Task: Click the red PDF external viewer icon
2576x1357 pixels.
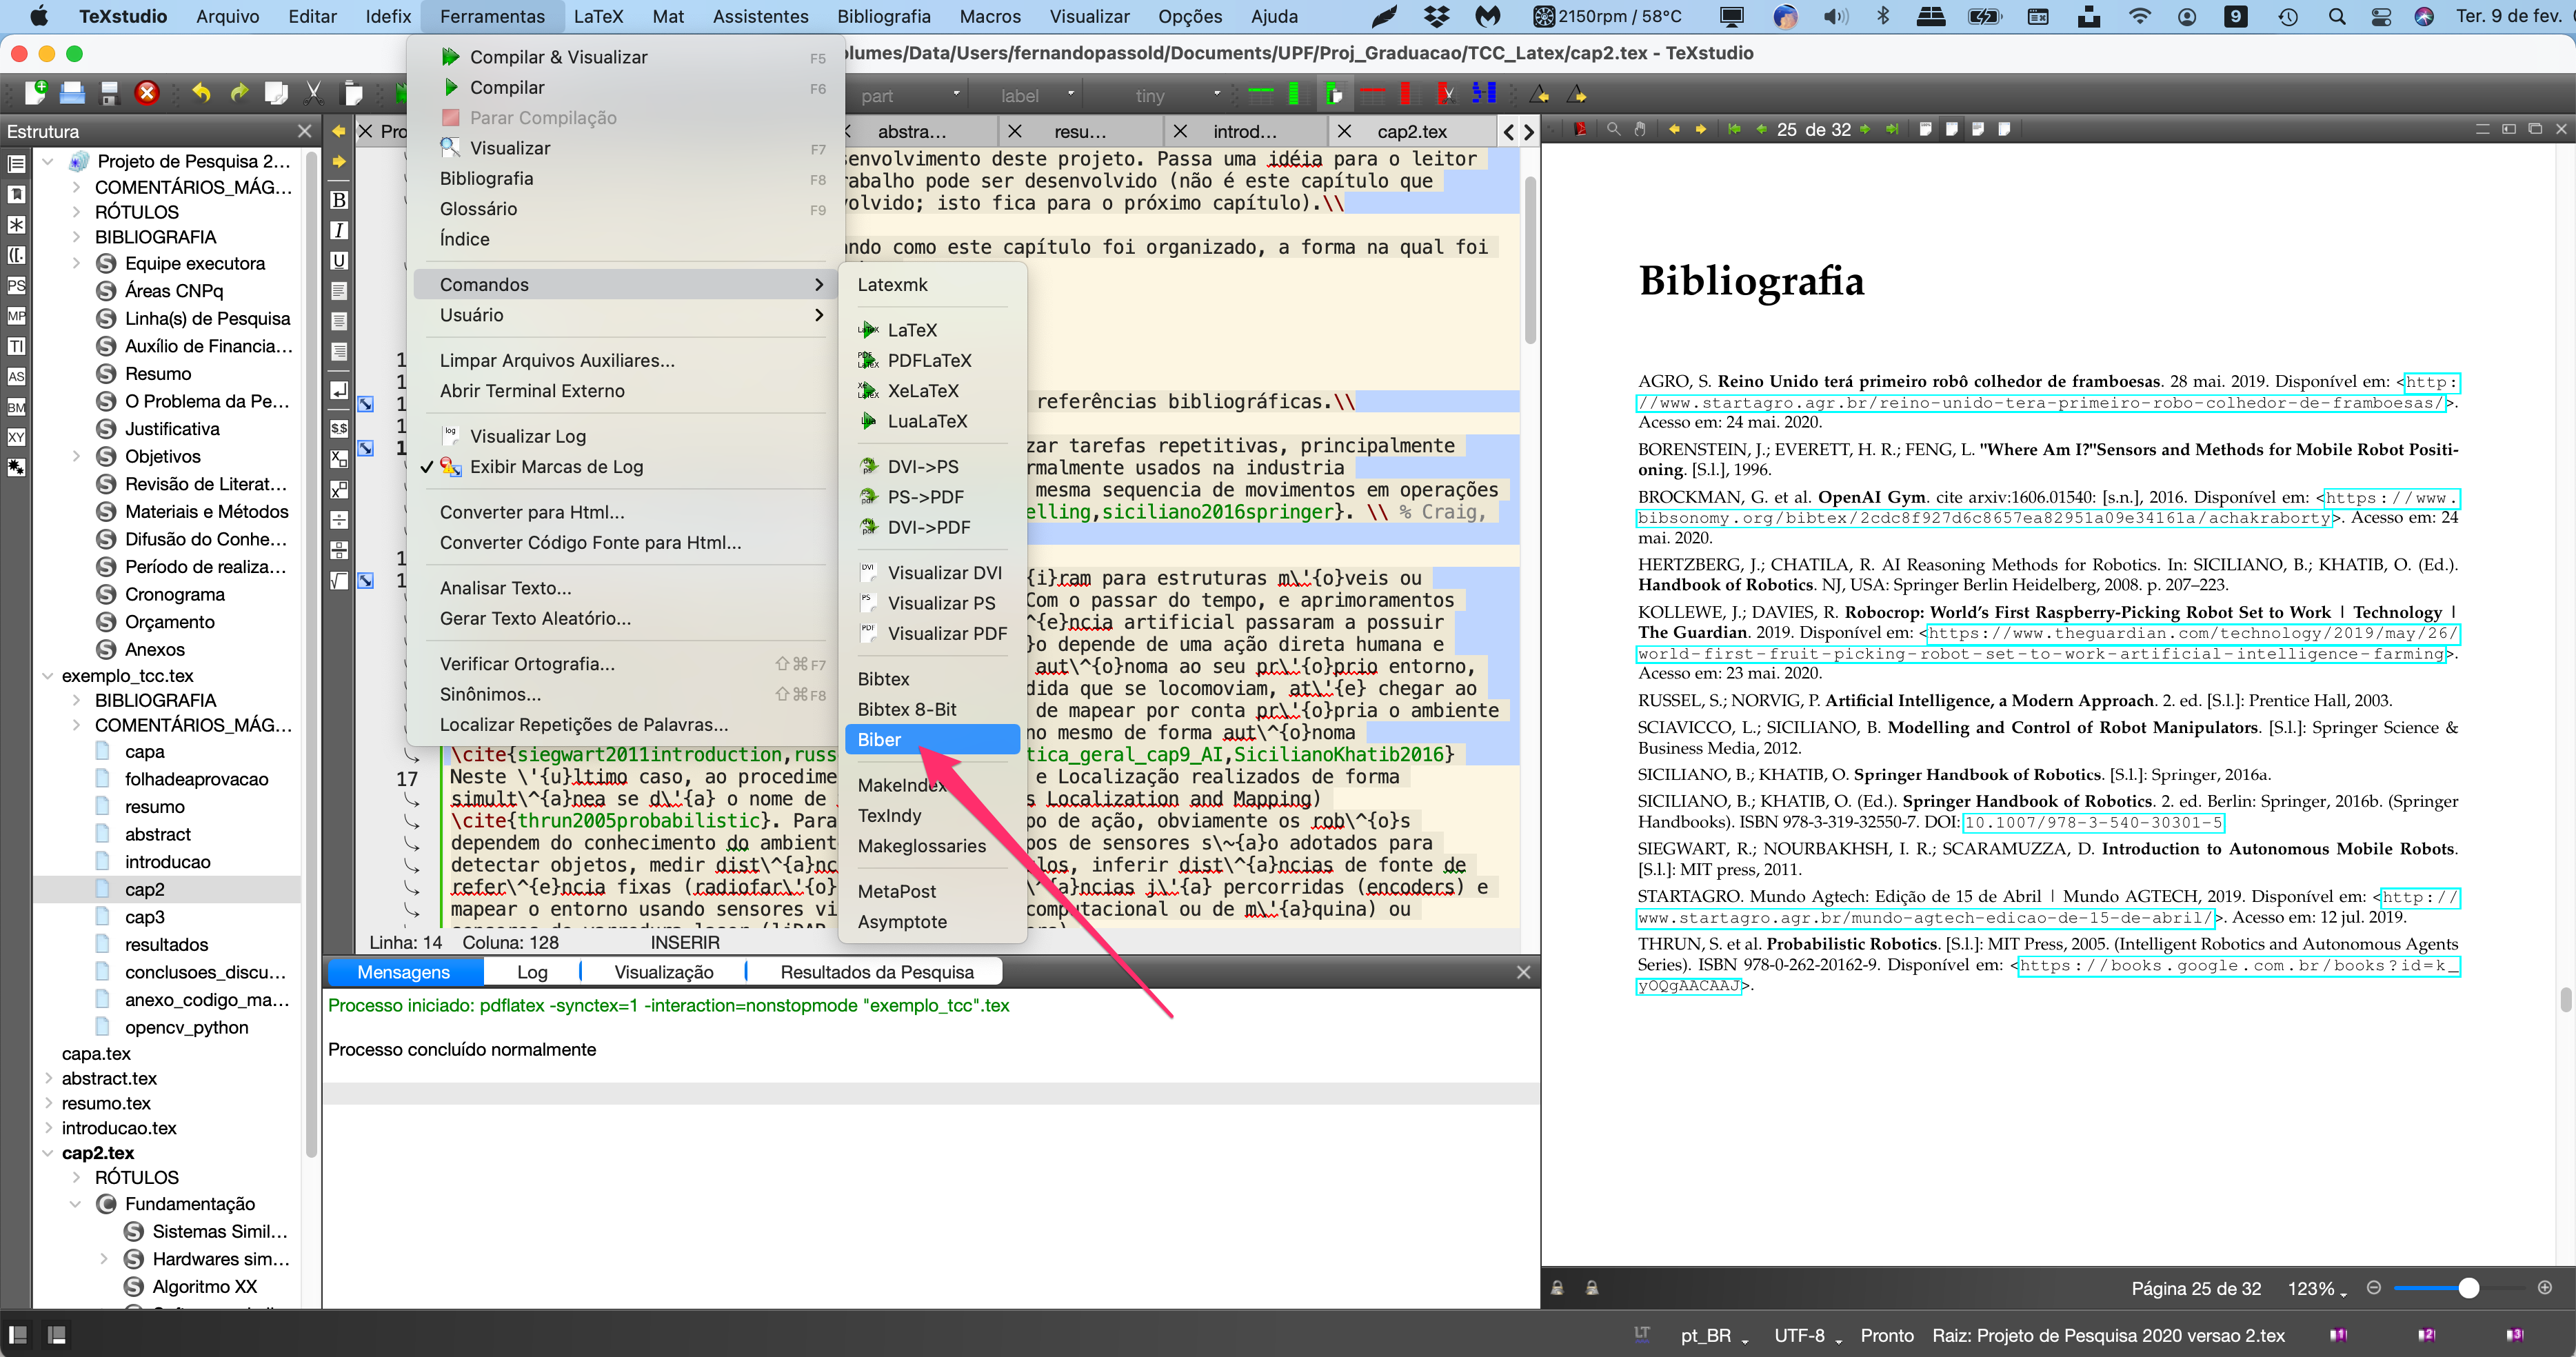Action: click(x=1580, y=129)
